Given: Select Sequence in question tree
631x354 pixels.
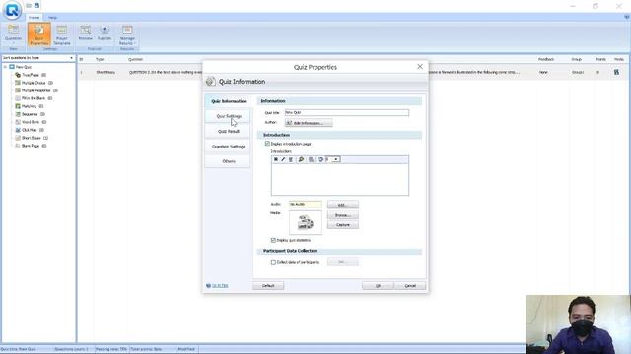Looking at the screenshot, I should pos(30,114).
